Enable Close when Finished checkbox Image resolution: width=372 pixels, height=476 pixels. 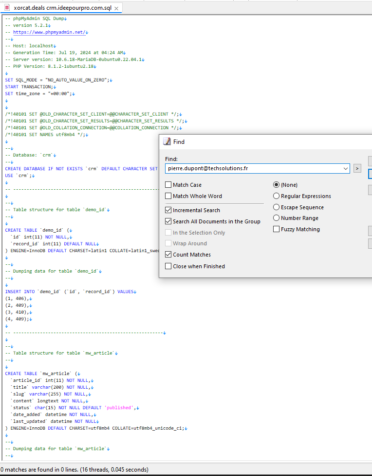coord(168,266)
